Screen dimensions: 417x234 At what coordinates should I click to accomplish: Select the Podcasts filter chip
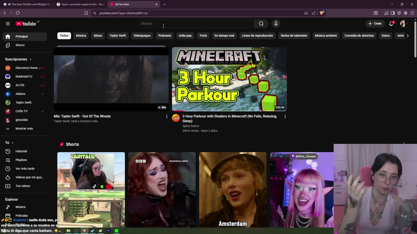click(x=165, y=35)
